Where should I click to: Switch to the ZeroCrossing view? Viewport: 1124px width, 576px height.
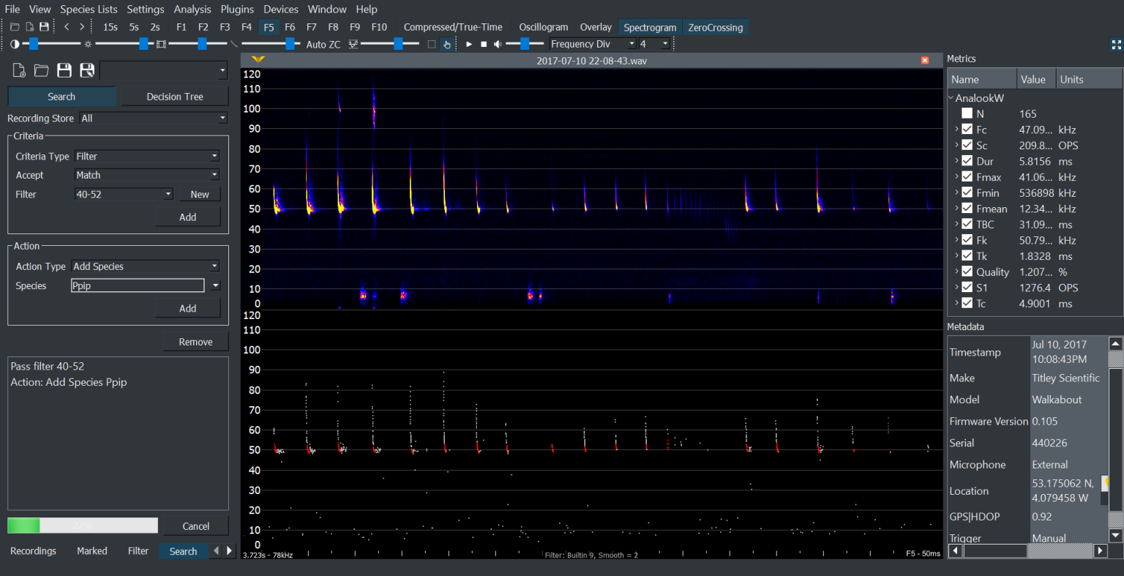pos(715,26)
